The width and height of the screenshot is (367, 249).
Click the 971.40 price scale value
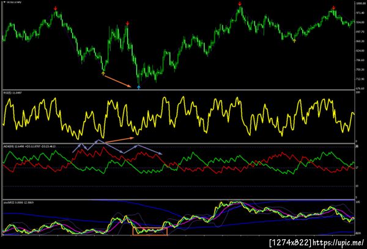point(359,13)
